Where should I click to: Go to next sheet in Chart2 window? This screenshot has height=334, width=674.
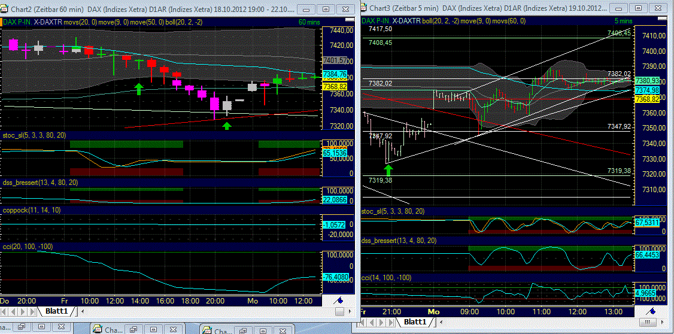point(23,311)
